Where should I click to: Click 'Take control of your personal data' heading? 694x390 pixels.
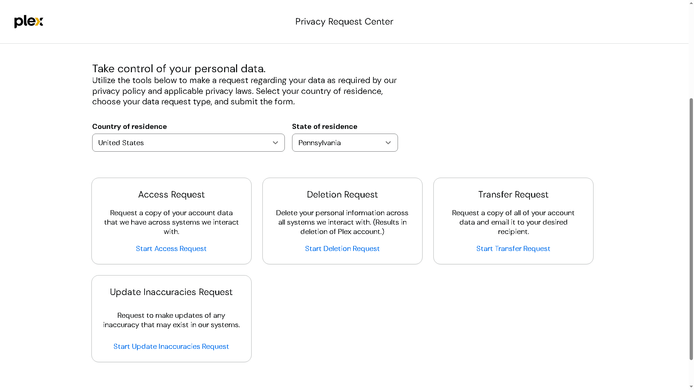[x=179, y=69]
